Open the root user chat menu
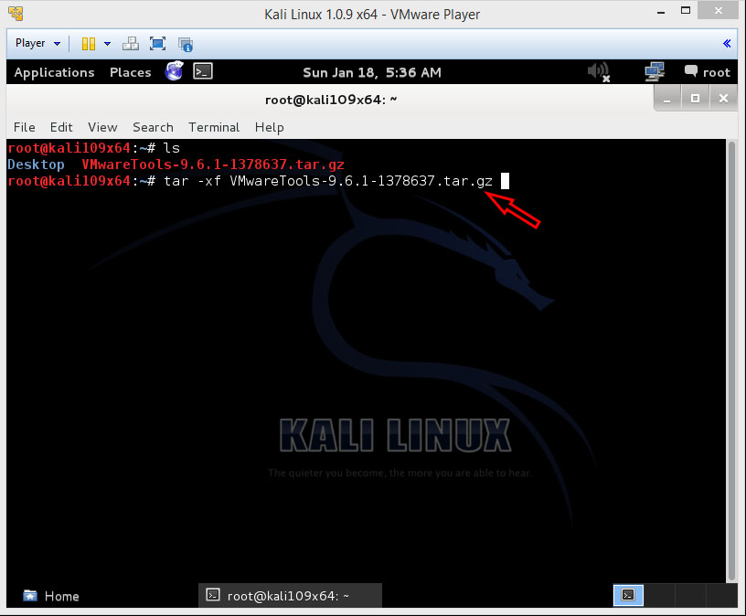 [707, 72]
